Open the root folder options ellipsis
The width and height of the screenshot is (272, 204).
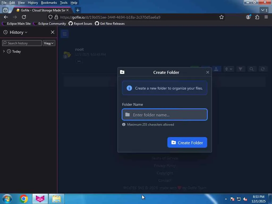(79, 61)
